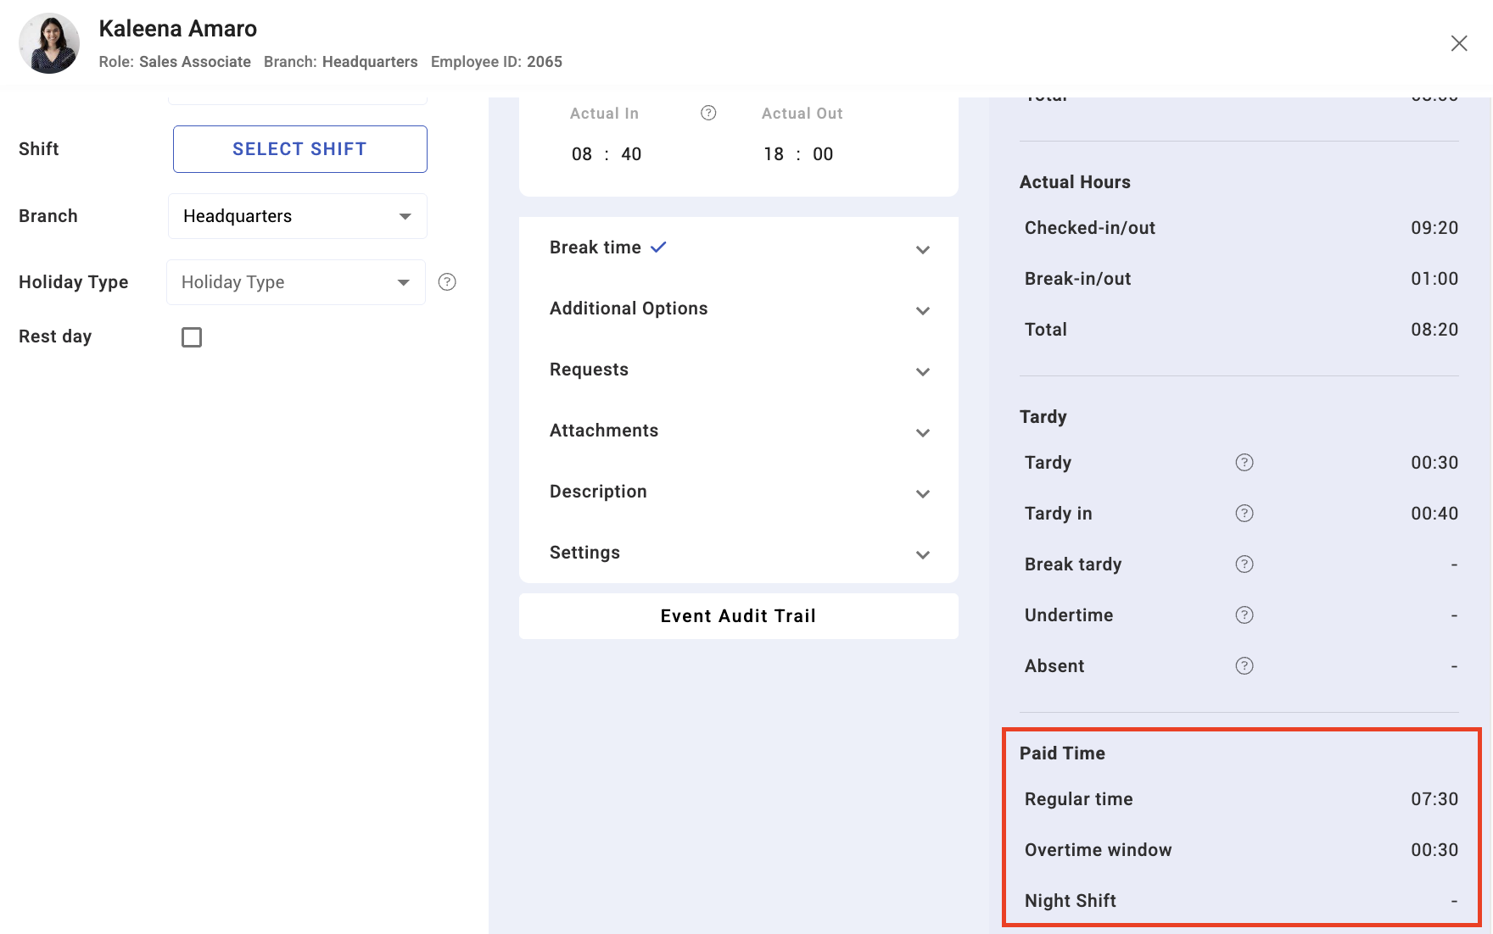The image size is (1493, 934).
Task: Click the Paid Time heading
Action: tap(1062, 753)
